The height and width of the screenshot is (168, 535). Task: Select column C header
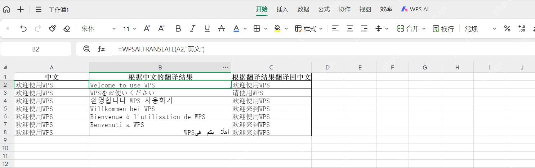point(271,67)
